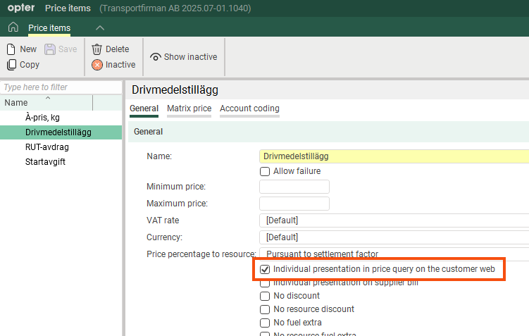Viewport: 529px width, 336px height.
Task: Select RUT-avdrag in the list
Action: point(46,147)
